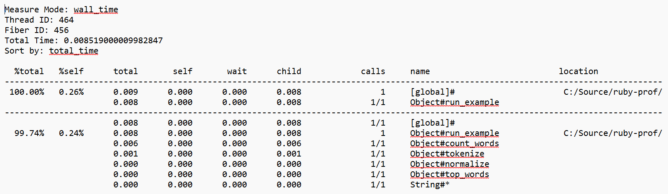Click the %total column header
This screenshot has height=194, width=668.
(x=29, y=71)
